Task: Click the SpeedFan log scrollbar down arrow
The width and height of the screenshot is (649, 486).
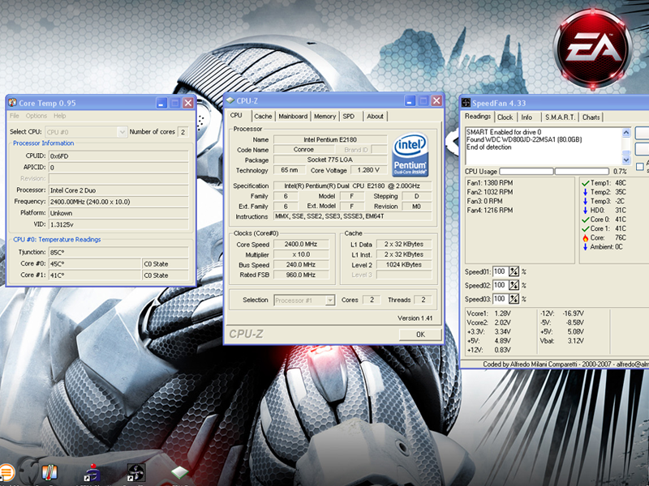Action: (625, 160)
